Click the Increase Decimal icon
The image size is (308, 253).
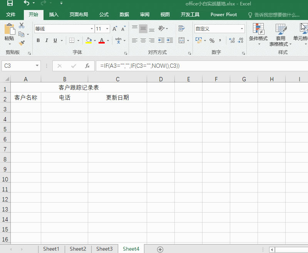click(x=232, y=40)
